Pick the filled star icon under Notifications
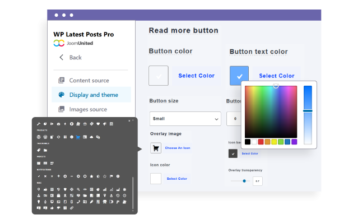The height and width of the screenshot is (224, 353). pyautogui.click(x=91, y=176)
